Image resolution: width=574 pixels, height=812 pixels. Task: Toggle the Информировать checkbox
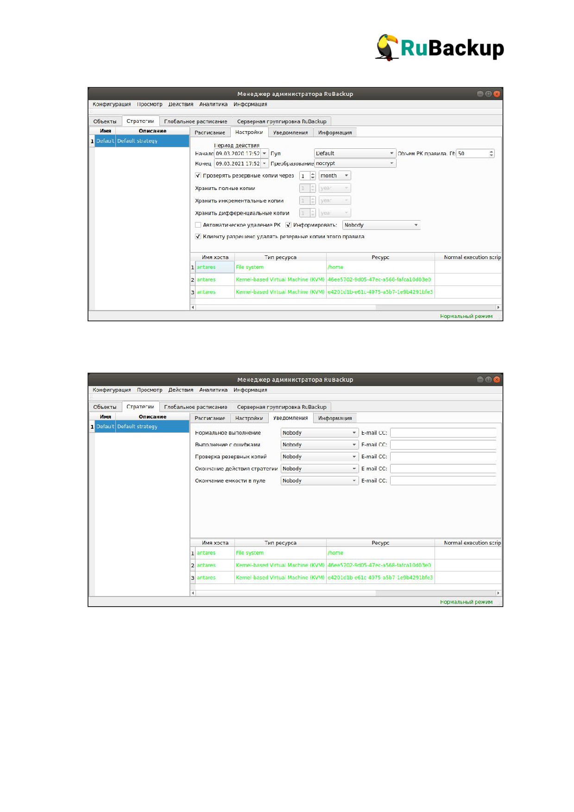[x=288, y=225]
